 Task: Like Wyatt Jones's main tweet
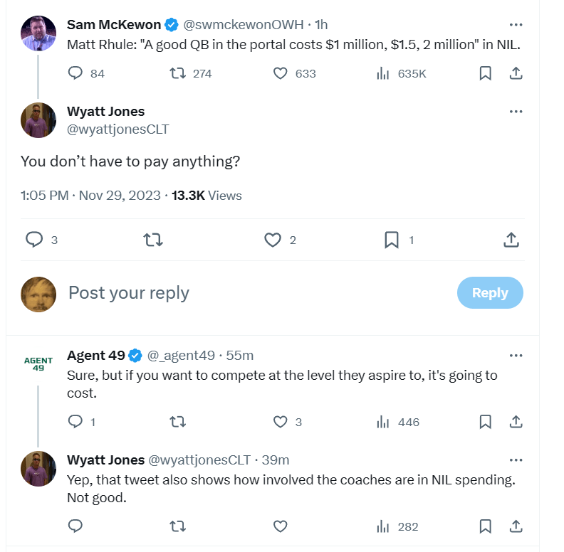click(x=273, y=240)
